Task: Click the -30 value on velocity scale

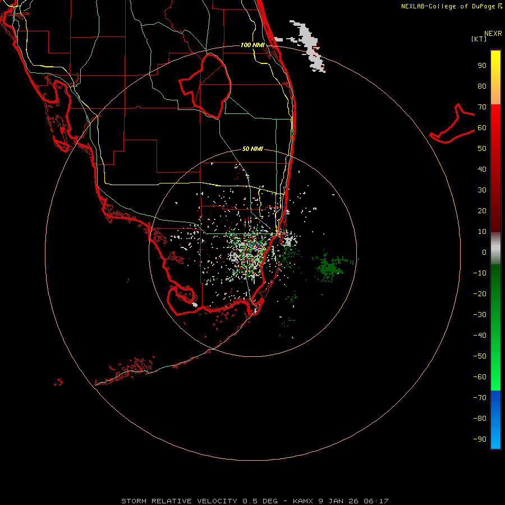Action: (480, 315)
